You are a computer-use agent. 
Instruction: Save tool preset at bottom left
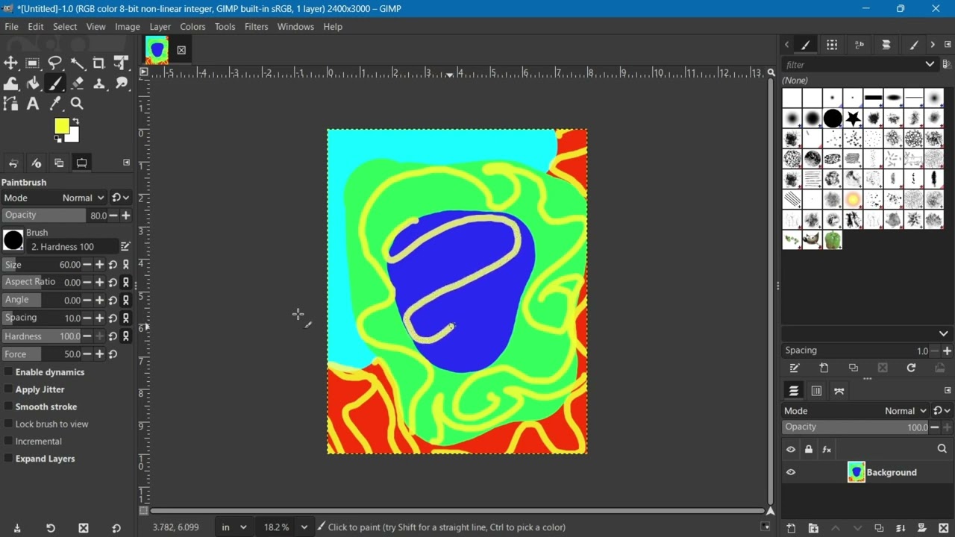pyautogui.click(x=17, y=528)
